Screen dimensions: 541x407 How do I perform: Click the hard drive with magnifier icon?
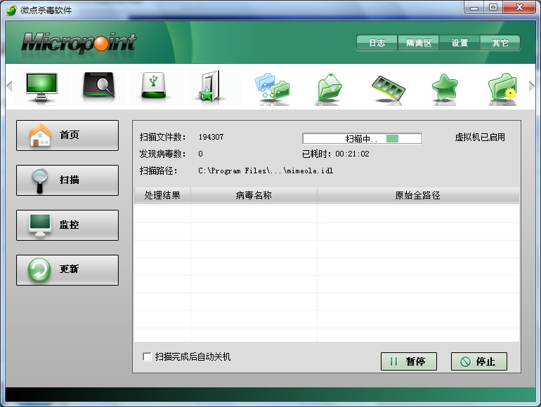tap(98, 86)
